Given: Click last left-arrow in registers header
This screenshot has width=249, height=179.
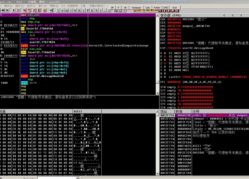Looking at the screenshot, I should pyautogui.click(x=241, y=15).
